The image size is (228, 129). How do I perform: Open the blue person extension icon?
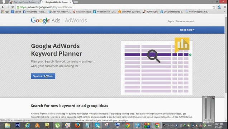tap(219, 7)
